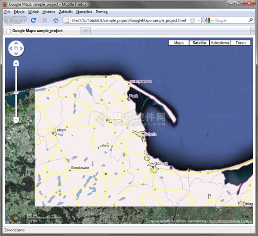Click the Zakończono status bar text

[x=14, y=230]
